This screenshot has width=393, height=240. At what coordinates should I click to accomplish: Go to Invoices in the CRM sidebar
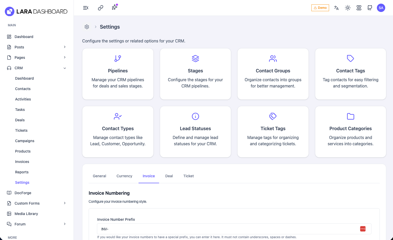pos(22,162)
